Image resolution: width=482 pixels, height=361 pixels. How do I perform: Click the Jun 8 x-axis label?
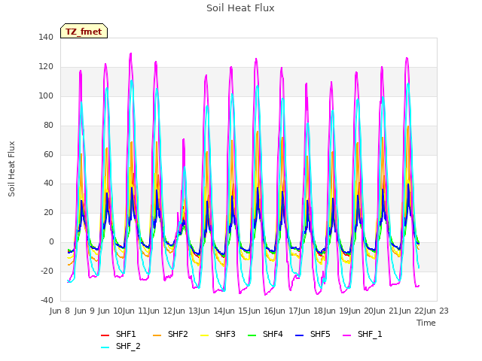point(59,311)
